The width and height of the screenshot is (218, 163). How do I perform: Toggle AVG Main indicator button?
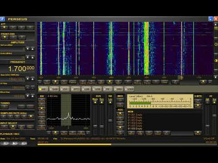[x=95, y=102]
